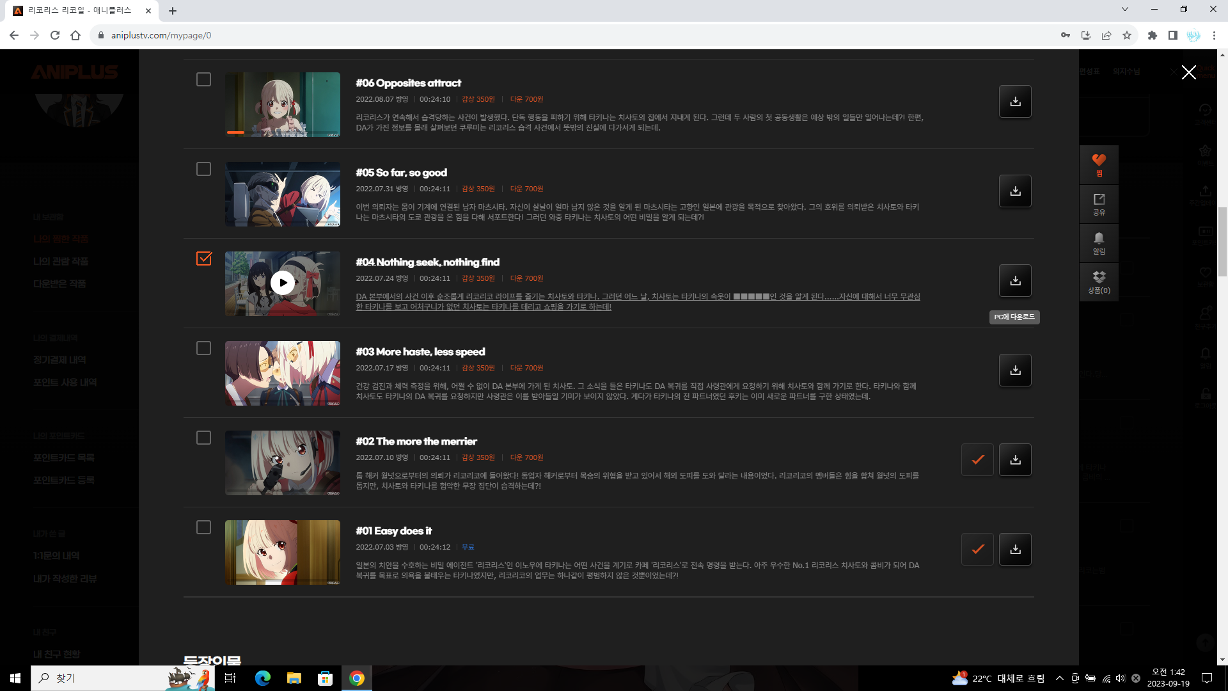
Task: Open File Explorer from the taskbar
Action: [294, 678]
